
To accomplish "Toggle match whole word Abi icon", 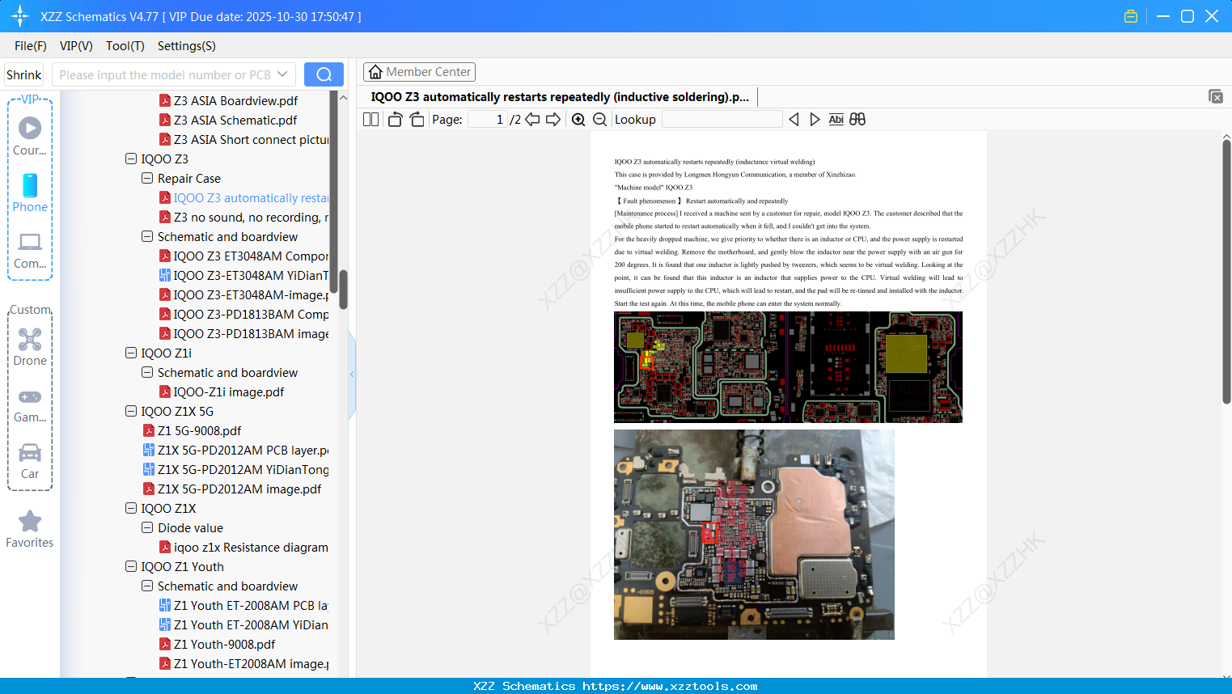I will 836,119.
